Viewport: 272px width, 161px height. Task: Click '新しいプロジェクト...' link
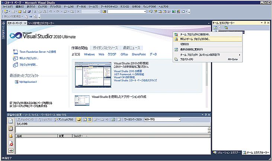pos(29,58)
